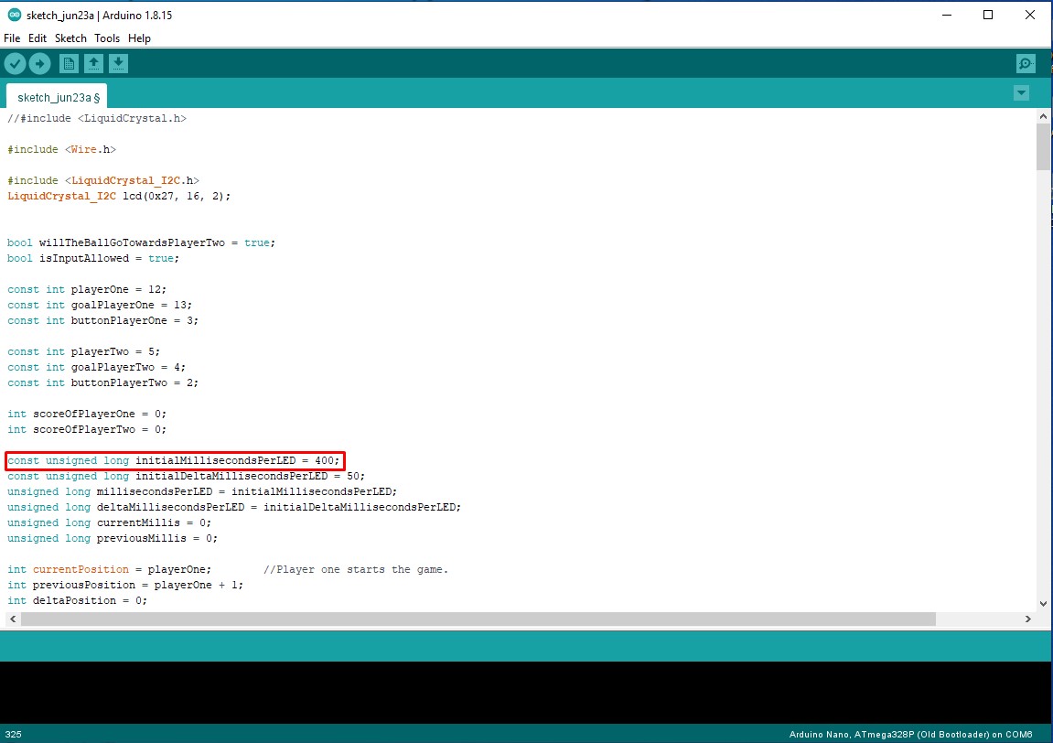Image resolution: width=1053 pixels, height=743 pixels.
Task: Expand the tab options dropdown arrow
Action: pos(1021,93)
